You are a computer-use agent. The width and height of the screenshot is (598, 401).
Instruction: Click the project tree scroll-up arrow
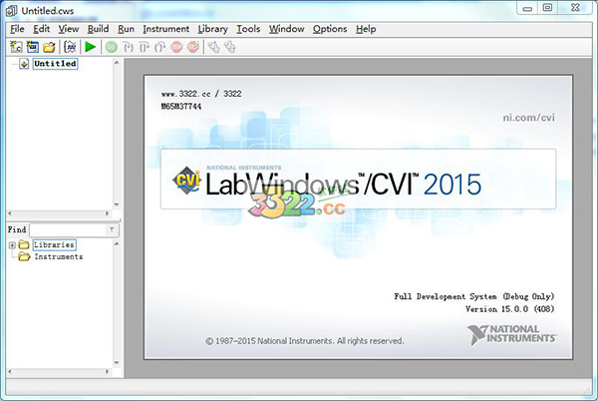pyautogui.click(x=117, y=62)
